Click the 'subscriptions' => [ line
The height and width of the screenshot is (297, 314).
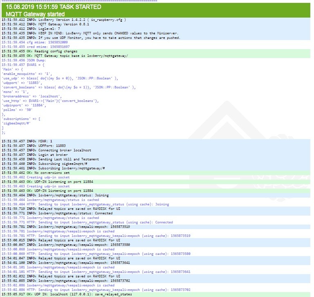point(21,119)
